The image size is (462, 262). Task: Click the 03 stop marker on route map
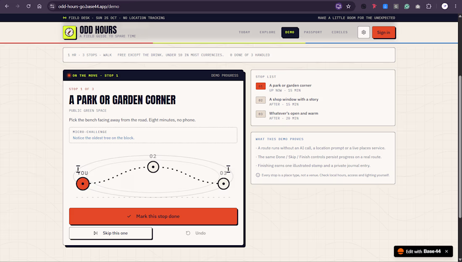click(223, 183)
